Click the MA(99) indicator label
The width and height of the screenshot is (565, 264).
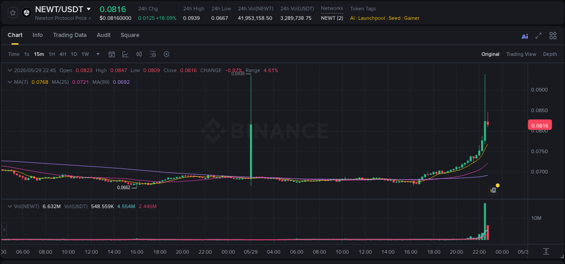101,82
